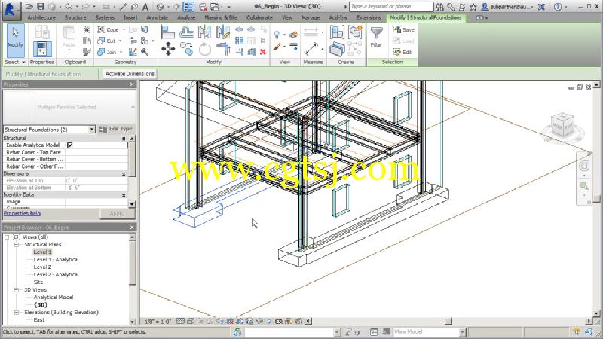Click the Edit Type button
Screen dimensions: 603x339
(x=116, y=129)
